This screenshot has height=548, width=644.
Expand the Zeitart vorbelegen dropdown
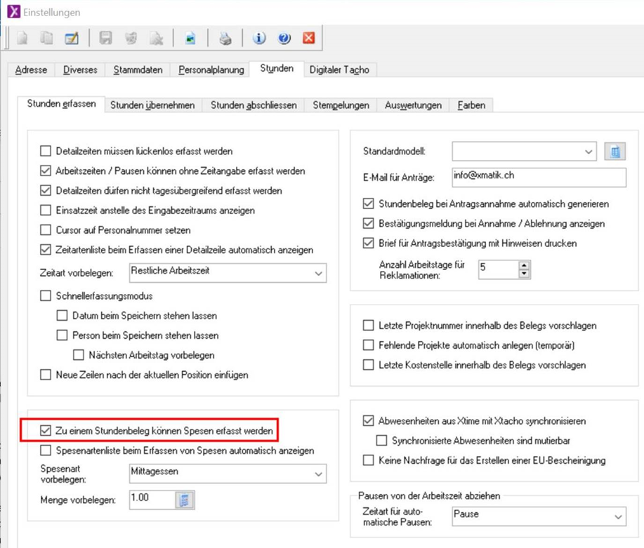[319, 272]
